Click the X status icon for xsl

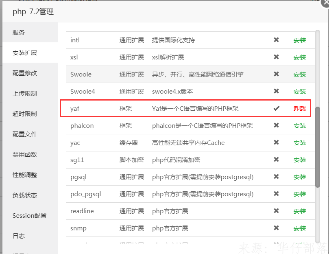[x=276, y=57]
